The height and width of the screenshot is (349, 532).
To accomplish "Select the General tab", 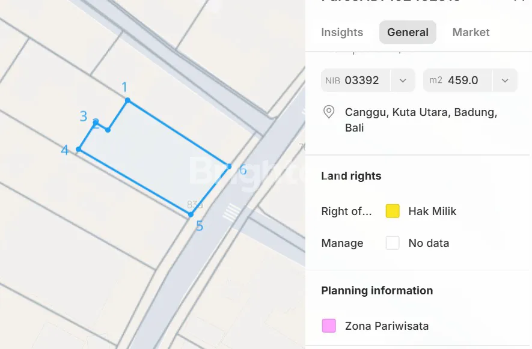I will 408,32.
